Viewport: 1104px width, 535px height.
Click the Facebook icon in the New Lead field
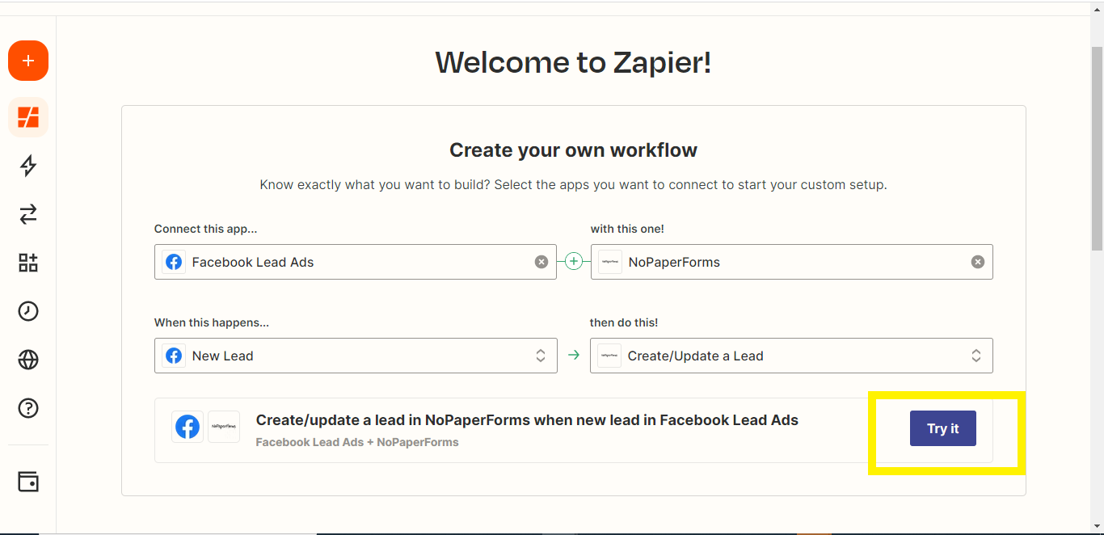(174, 356)
